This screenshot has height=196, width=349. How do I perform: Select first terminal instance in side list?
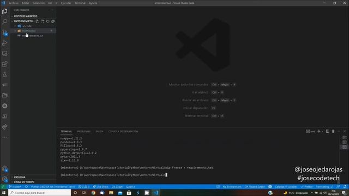point(344,138)
